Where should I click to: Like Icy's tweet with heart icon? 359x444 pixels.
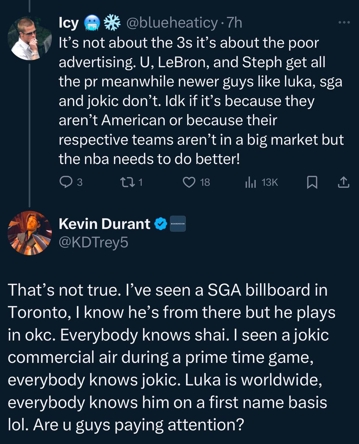pos(189,183)
